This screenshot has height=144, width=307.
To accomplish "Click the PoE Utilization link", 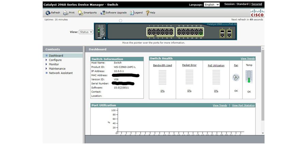I will click(x=216, y=66).
